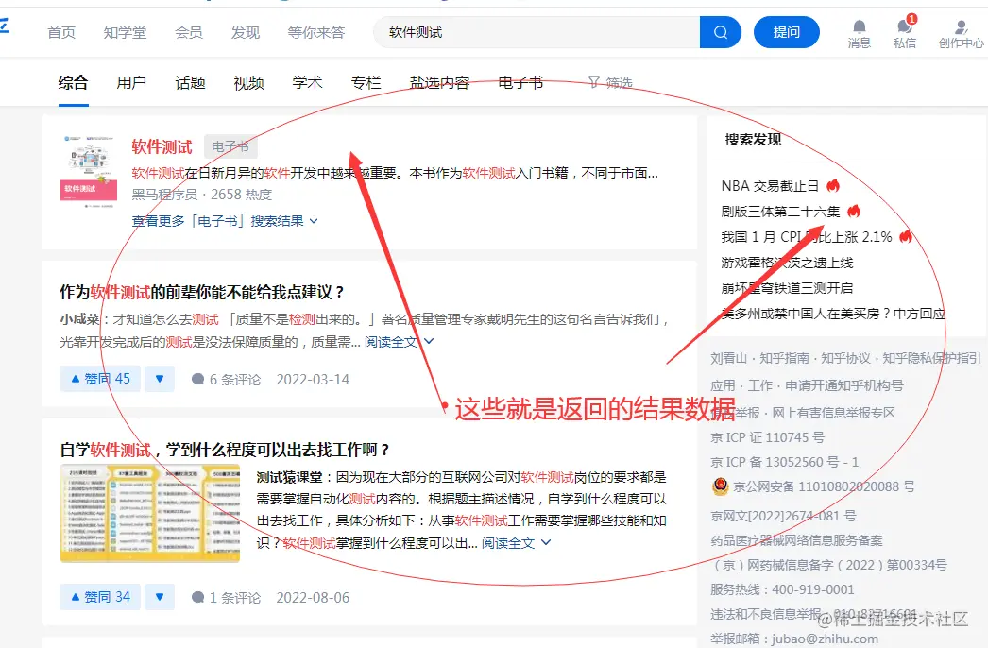Downvote the answer dated 2022-03-14
The image size is (988, 648).
(x=160, y=379)
